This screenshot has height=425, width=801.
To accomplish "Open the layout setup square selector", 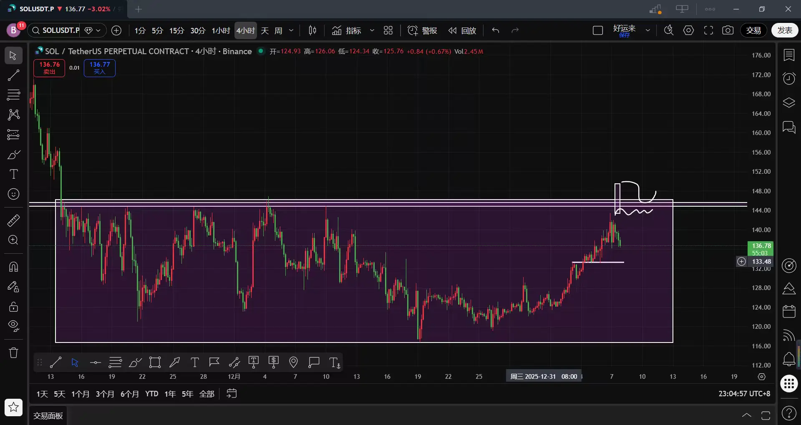I will click(x=598, y=30).
